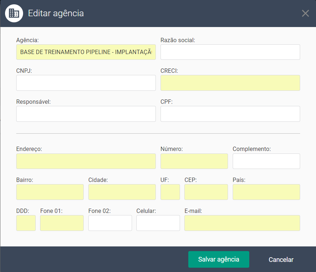Click the Agência name field

[x=86, y=52]
